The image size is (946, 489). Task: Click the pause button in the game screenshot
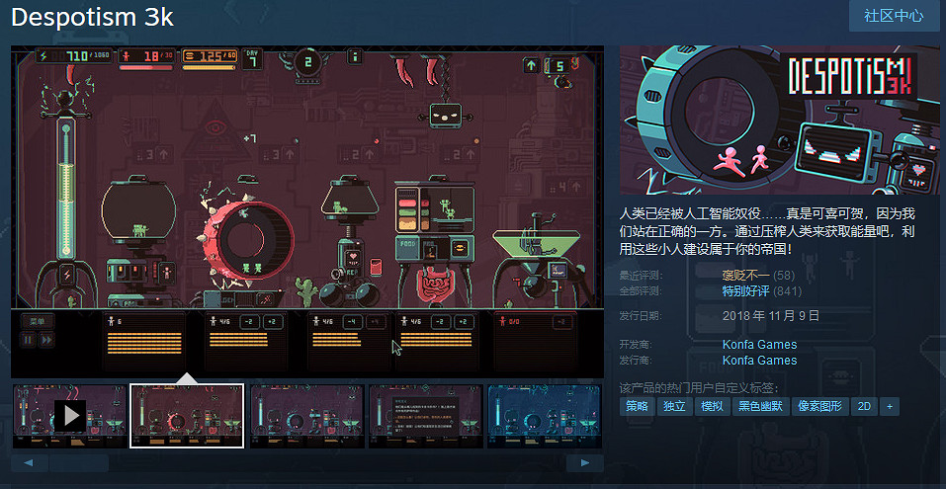(x=28, y=340)
